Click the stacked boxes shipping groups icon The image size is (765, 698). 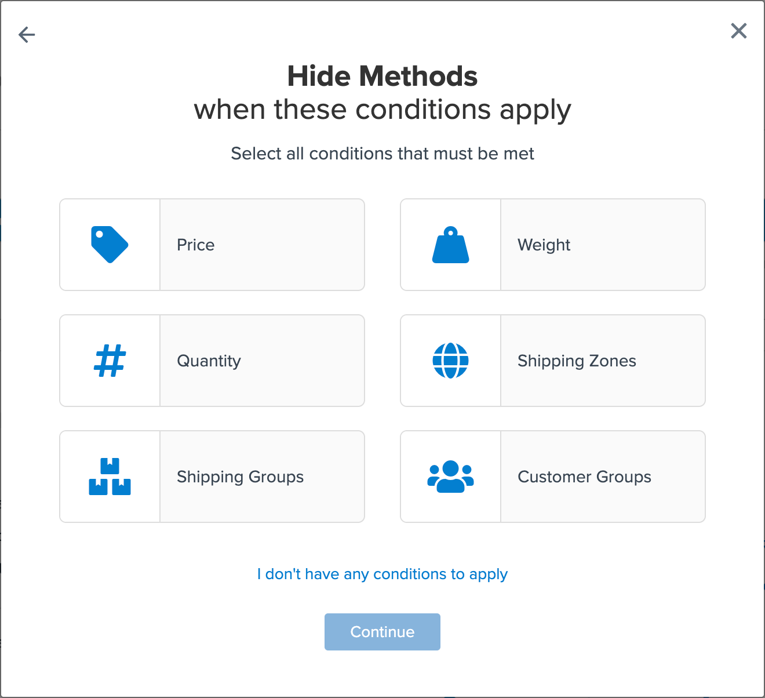110,477
